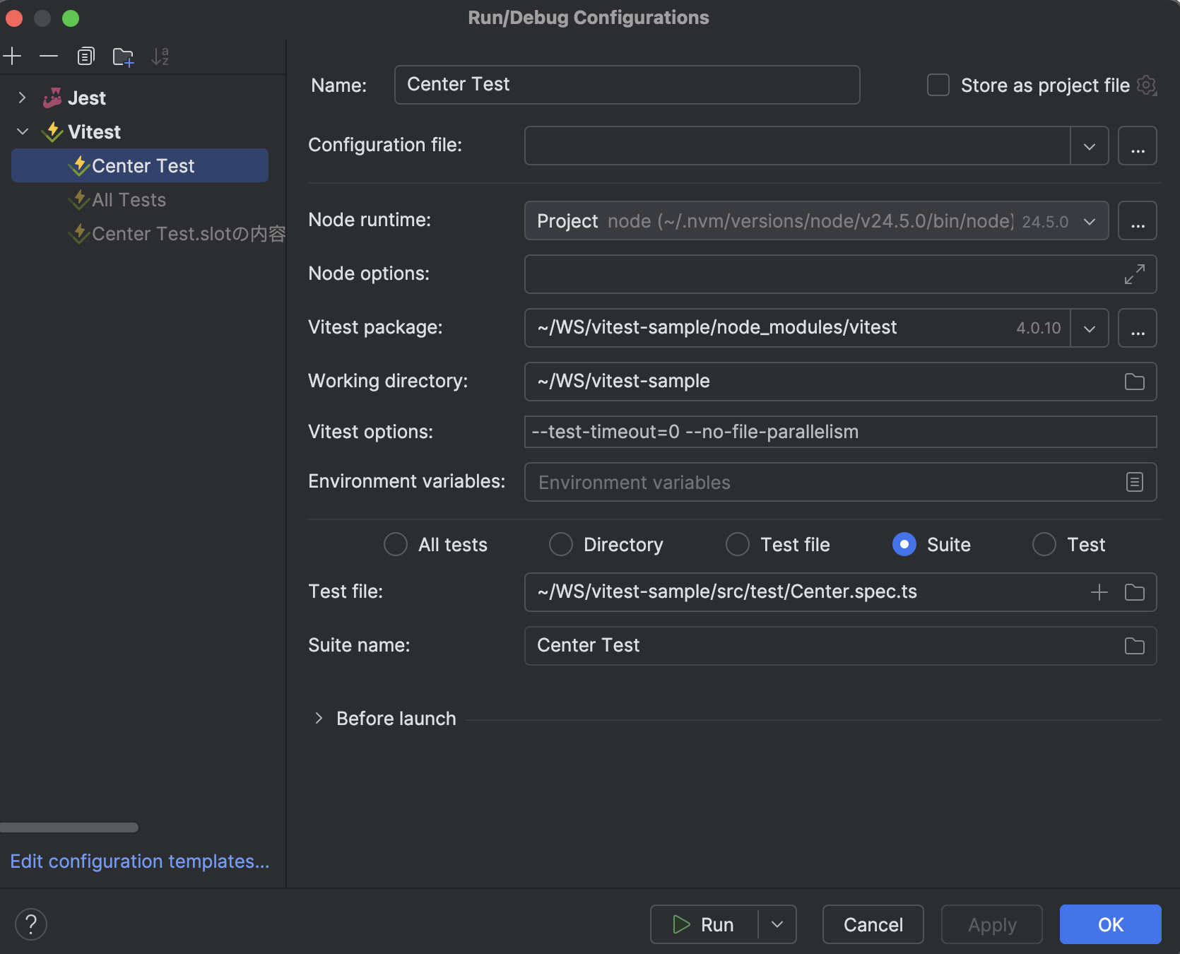Browse for configuration file with ellipsis button
Screen dimensions: 1180x954
tap(1138, 146)
